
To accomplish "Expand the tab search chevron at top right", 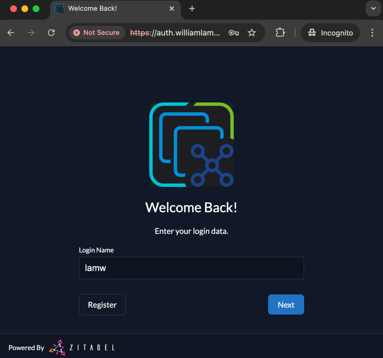I will (x=373, y=9).
